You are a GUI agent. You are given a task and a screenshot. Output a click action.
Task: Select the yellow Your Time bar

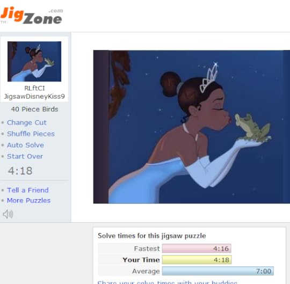[197, 260]
